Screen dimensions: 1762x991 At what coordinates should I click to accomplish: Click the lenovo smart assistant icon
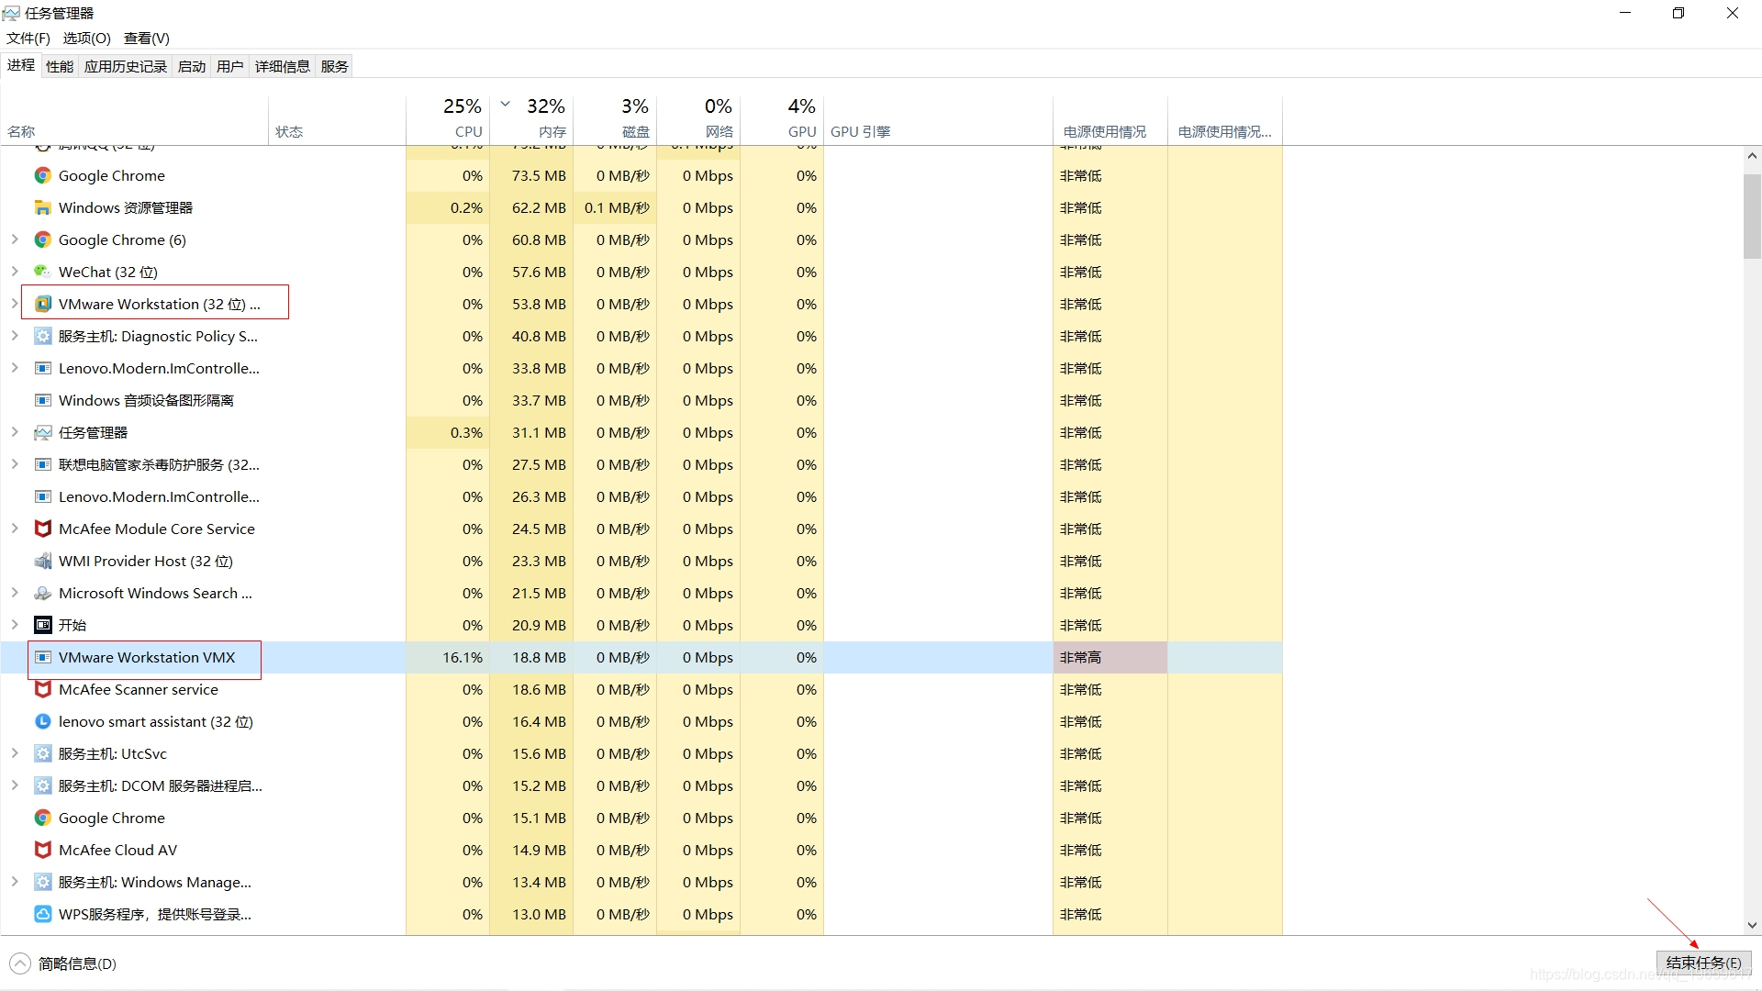42,721
